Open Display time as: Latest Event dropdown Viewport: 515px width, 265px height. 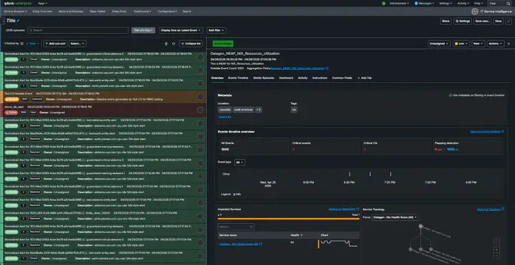tap(181, 30)
